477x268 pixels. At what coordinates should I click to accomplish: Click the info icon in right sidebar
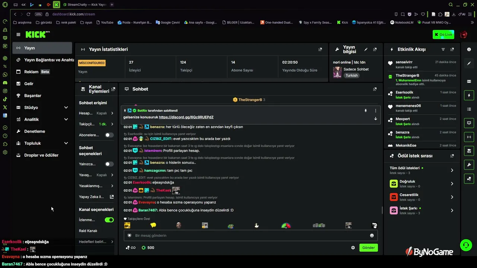469,50
